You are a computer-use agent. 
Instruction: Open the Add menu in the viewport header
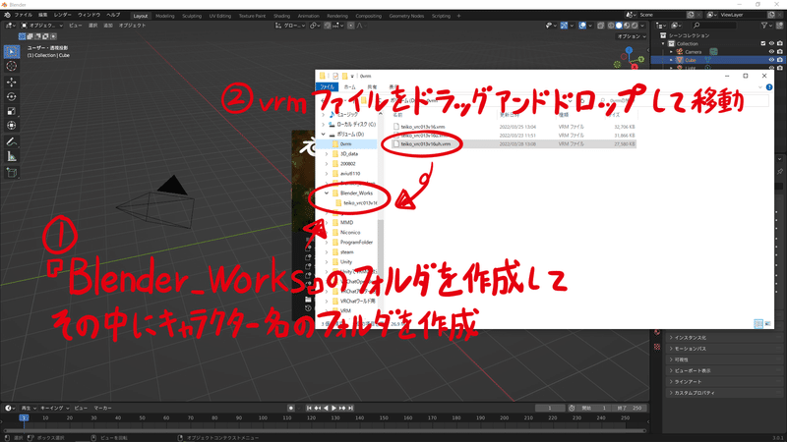108,26
